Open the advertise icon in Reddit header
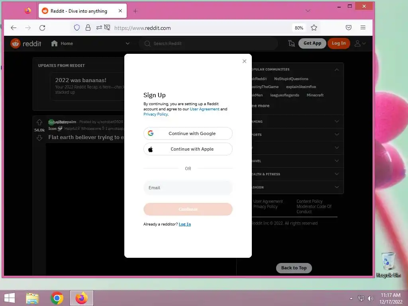The height and width of the screenshot is (306, 408). [x=291, y=43]
